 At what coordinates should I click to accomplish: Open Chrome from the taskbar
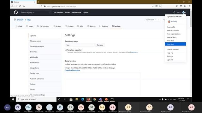click(95, 99)
